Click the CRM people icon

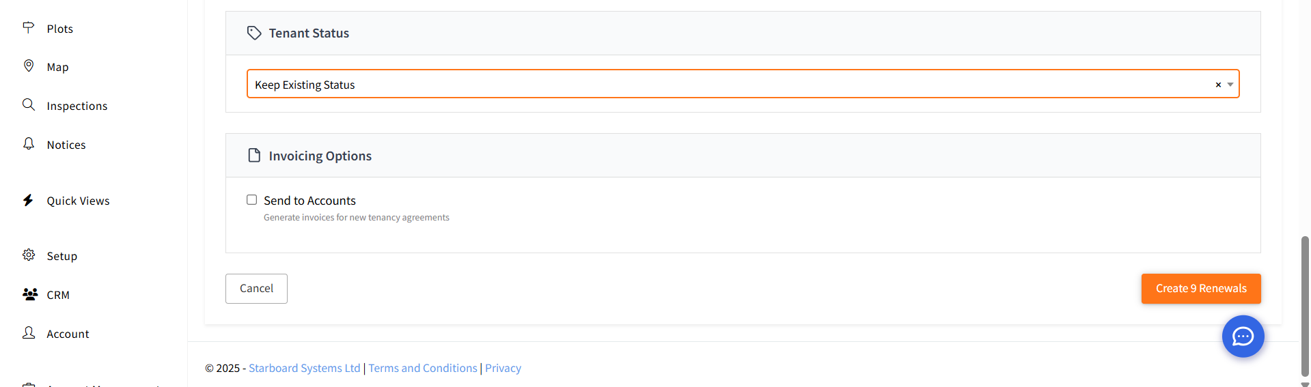click(30, 294)
